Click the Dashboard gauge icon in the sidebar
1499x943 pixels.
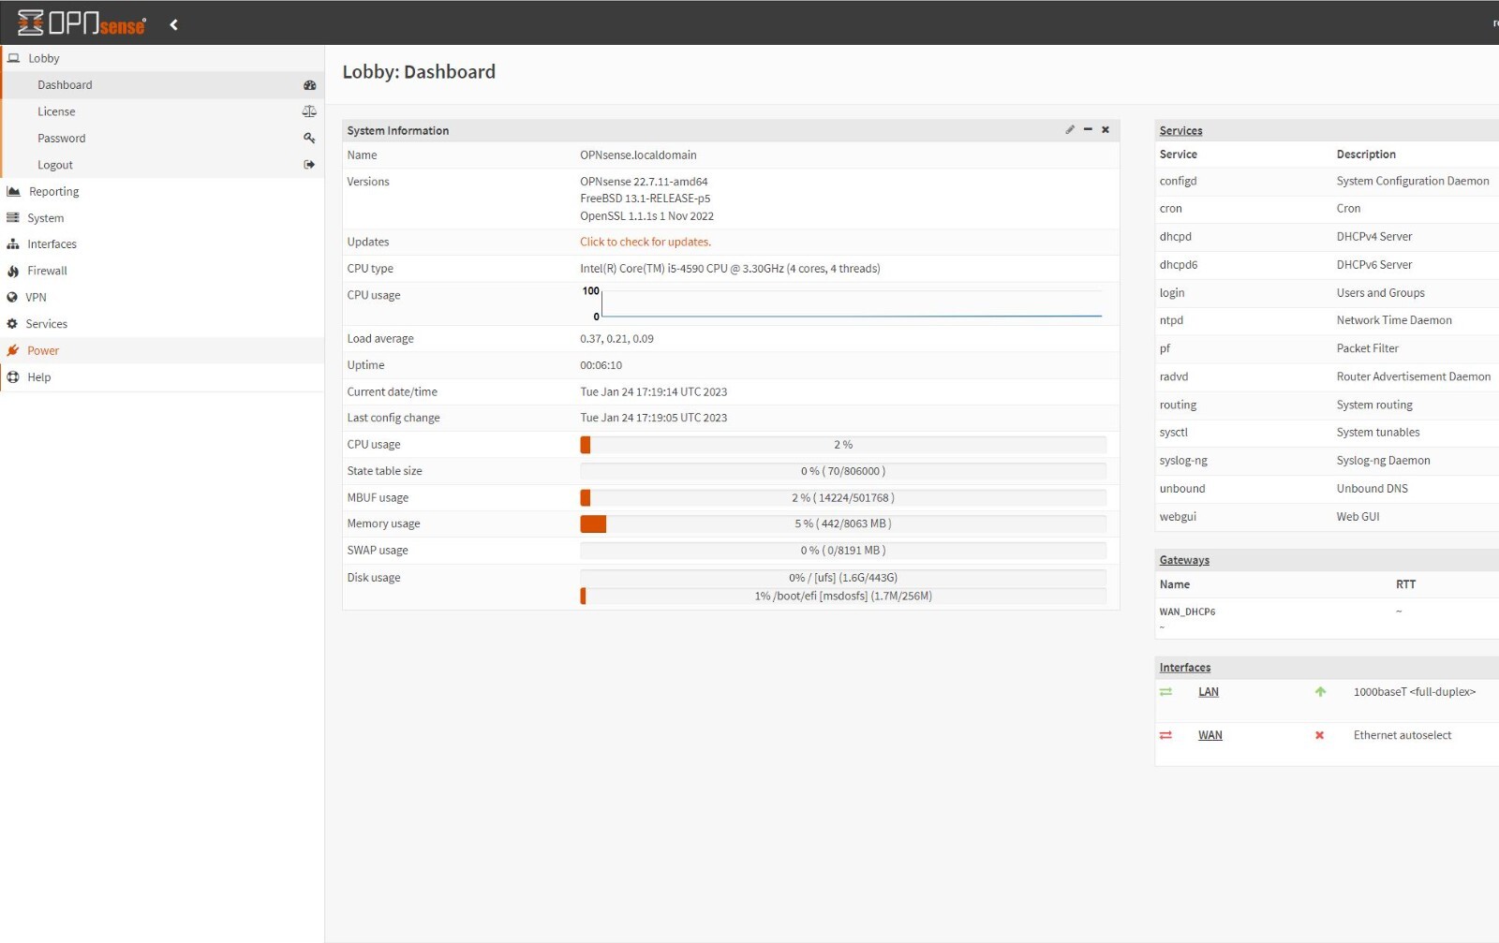click(x=309, y=85)
